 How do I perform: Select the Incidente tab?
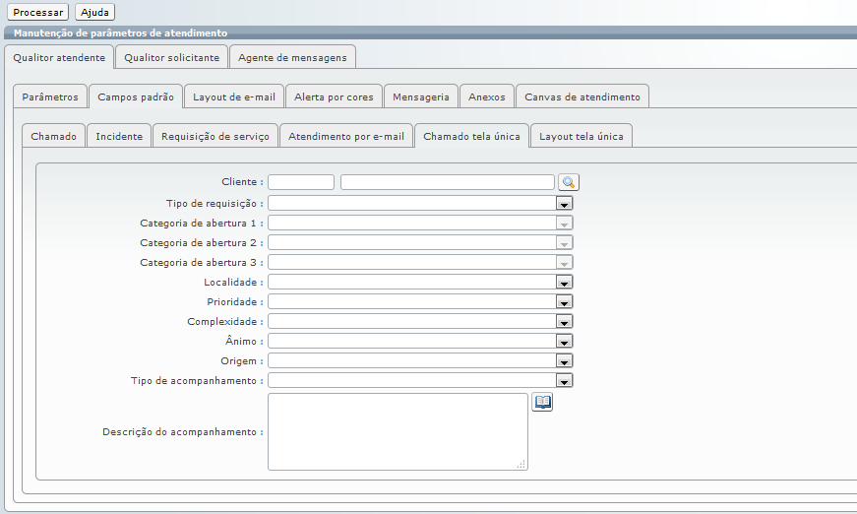click(x=119, y=136)
